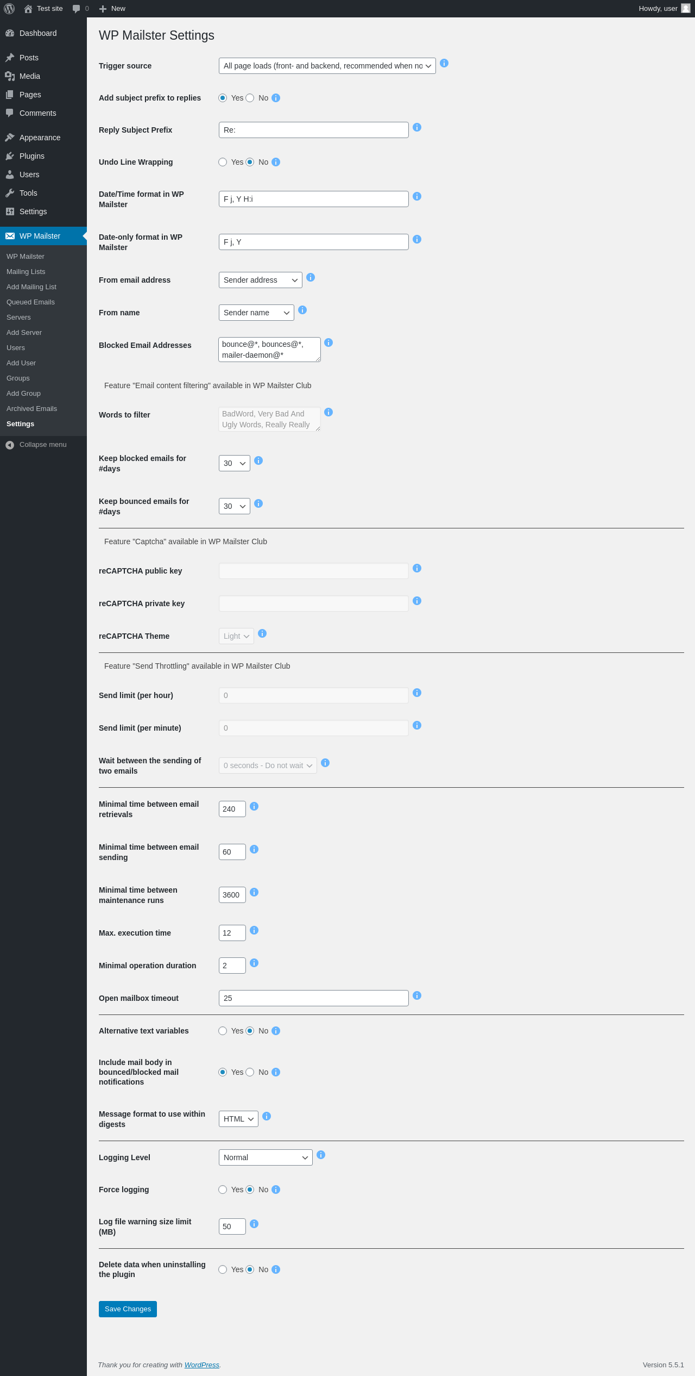
Task: Click the info icon beside Trigger source
Action: click(444, 64)
